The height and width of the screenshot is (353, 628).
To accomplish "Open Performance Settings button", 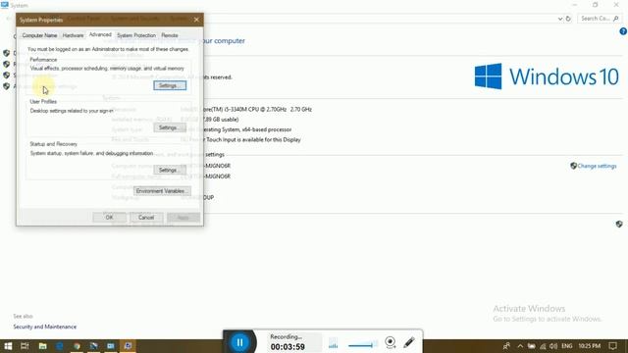I will pos(170,85).
